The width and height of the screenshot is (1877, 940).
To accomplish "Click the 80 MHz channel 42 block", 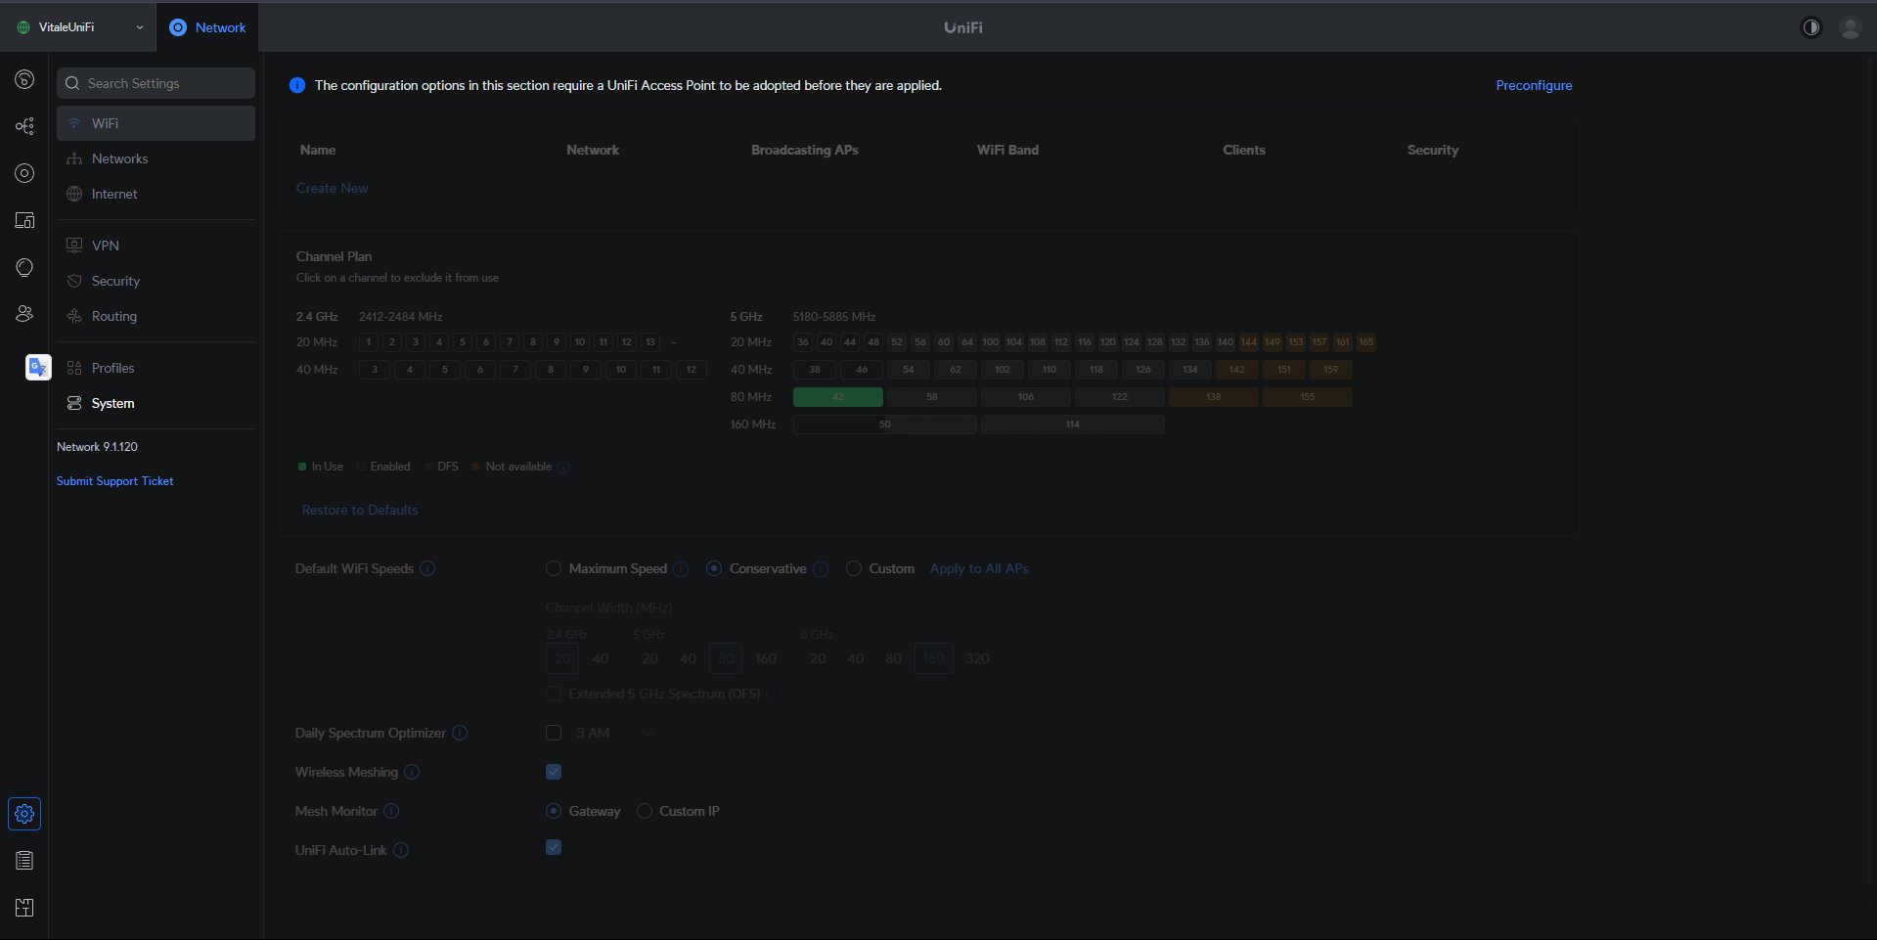I will pyautogui.click(x=838, y=397).
